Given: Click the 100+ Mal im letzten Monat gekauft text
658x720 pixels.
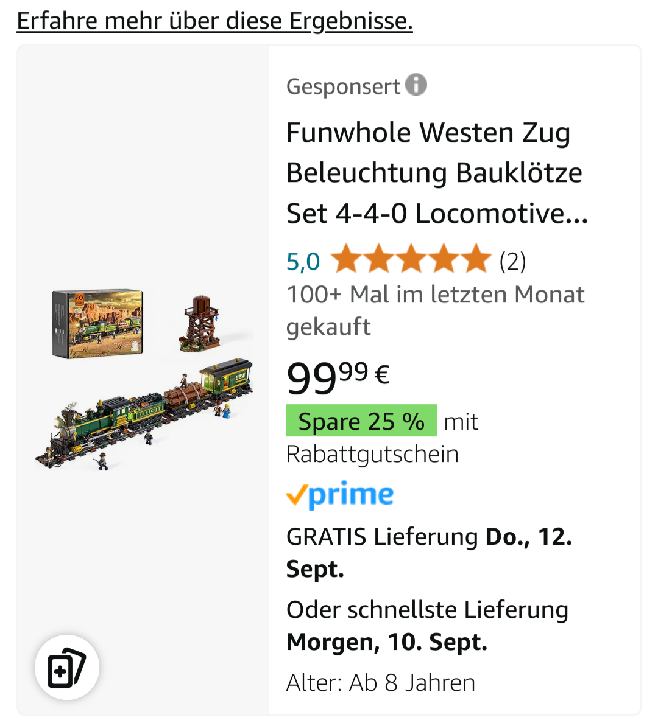Looking at the screenshot, I should point(435,310).
